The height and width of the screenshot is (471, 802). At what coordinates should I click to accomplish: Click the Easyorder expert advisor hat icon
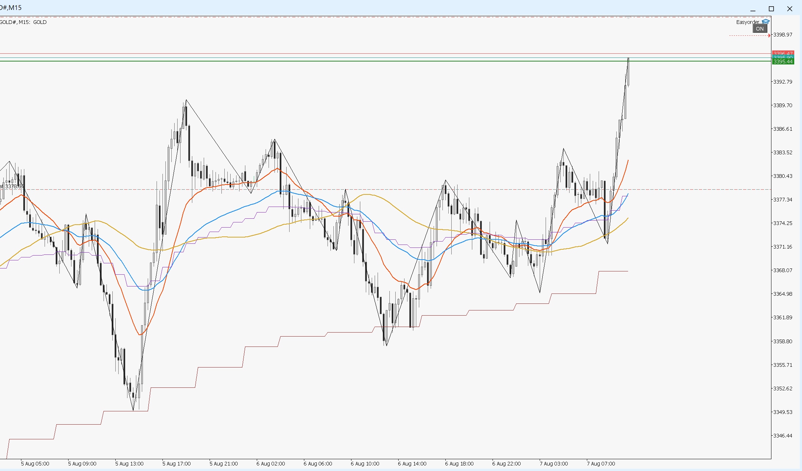click(x=766, y=22)
